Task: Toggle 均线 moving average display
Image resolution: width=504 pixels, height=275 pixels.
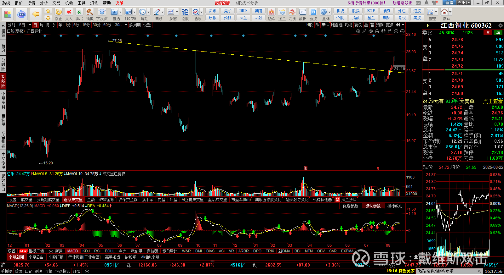Action: click(x=348, y=25)
